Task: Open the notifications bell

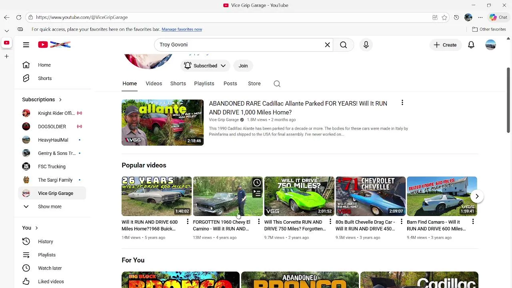Action: pyautogui.click(x=471, y=45)
